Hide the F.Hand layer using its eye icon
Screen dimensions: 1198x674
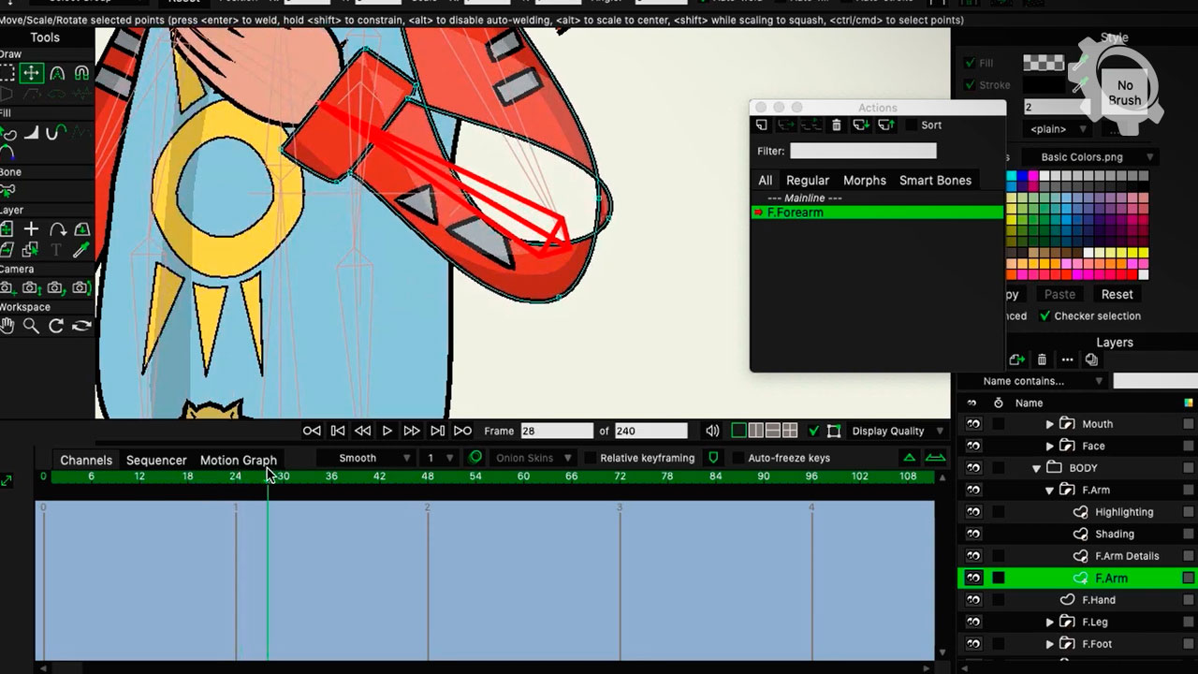tap(973, 600)
